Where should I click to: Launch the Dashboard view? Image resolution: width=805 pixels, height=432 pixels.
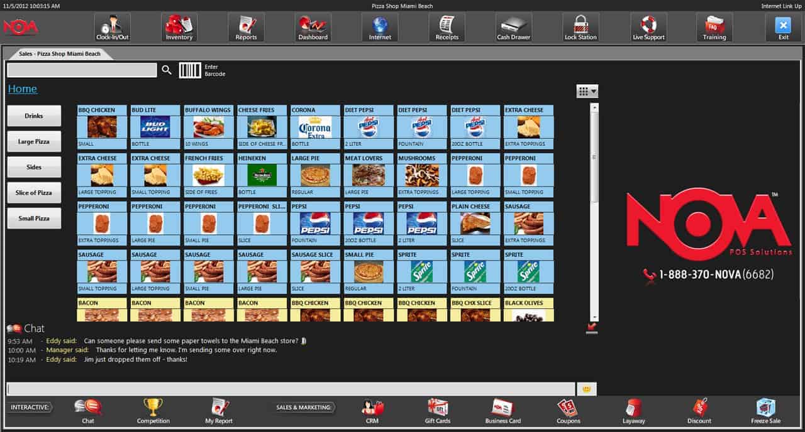[x=313, y=27]
